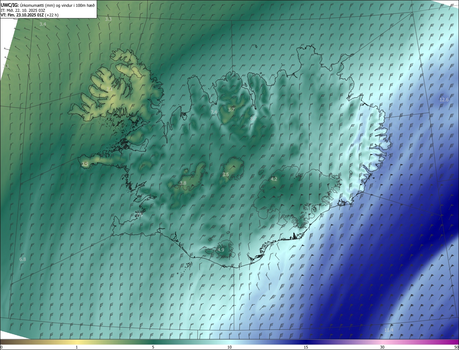The width and height of the screenshot is (459, 350).
Task: Click the 6.8 precipitation value label
Action: point(23,259)
